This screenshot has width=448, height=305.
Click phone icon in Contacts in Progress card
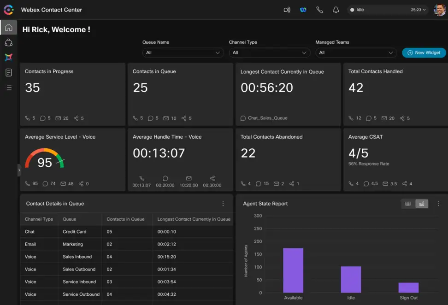[28, 118]
